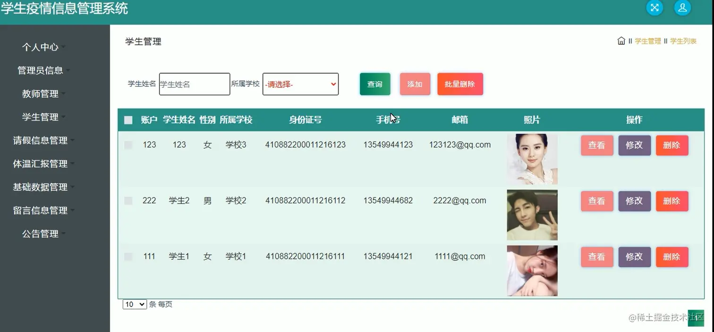Image resolution: width=714 pixels, height=332 pixels.
Task: Open the page size selector showing 10
Action: (x=134, y=304)
